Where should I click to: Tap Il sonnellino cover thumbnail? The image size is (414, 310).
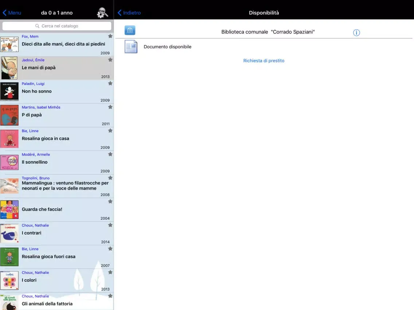pos(9,162)
